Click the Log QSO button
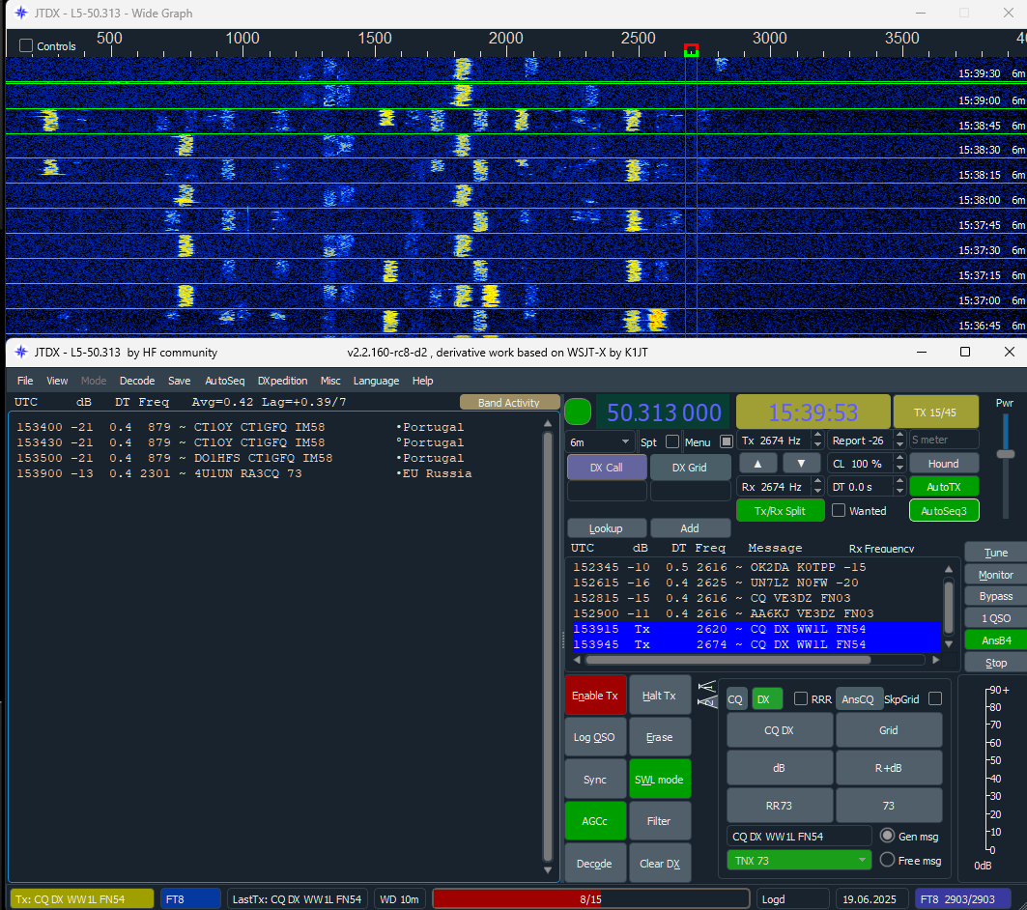Viewport: 1027px width, 910px height. tap(595, 737)
